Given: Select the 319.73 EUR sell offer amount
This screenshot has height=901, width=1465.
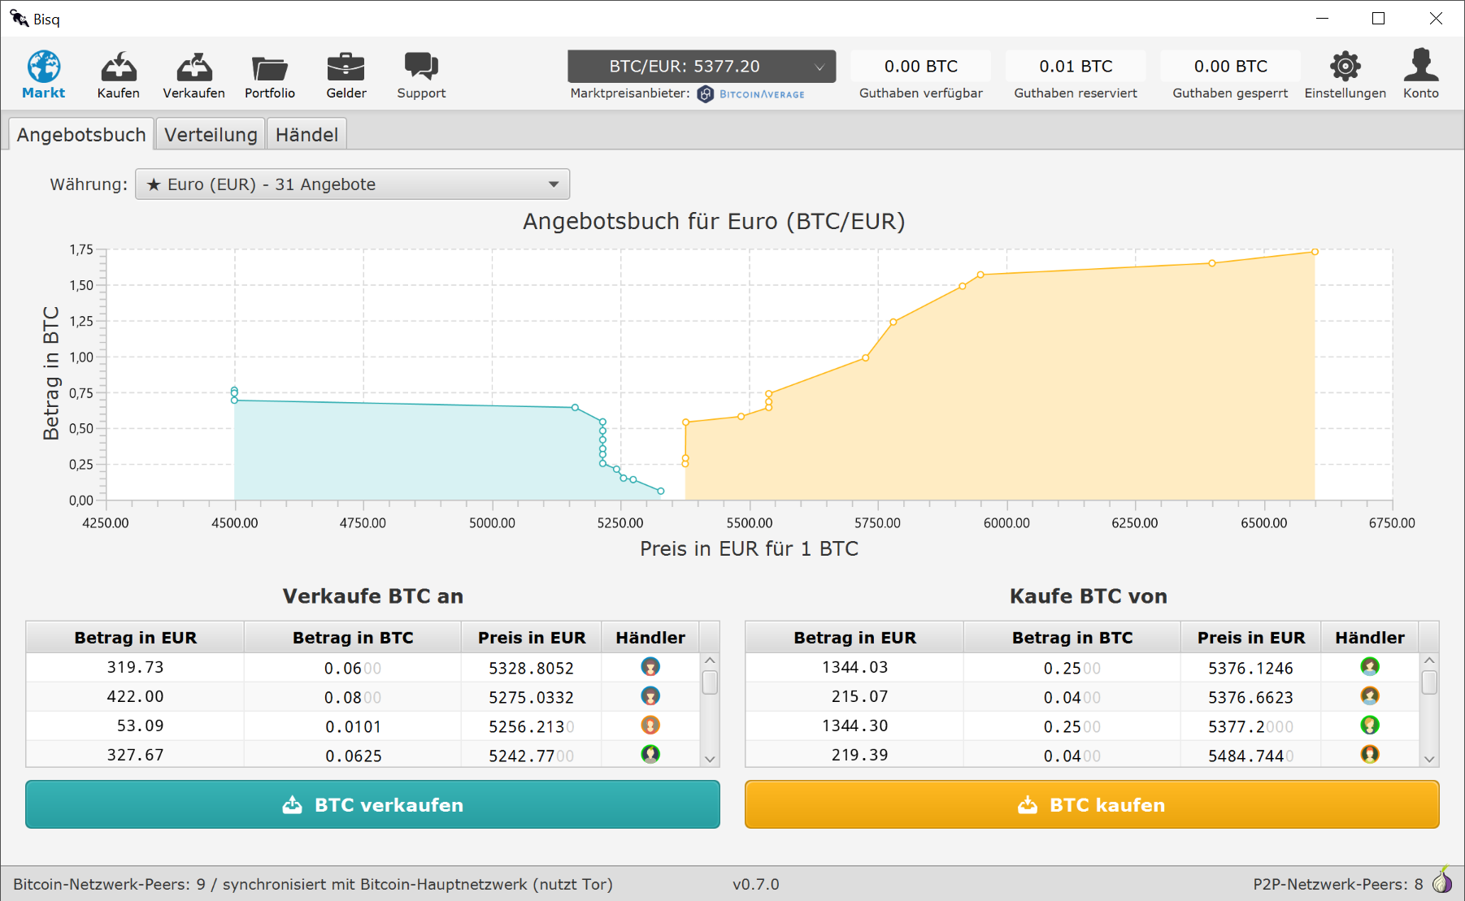Looking at the screenshot, I should coord(135,667).
